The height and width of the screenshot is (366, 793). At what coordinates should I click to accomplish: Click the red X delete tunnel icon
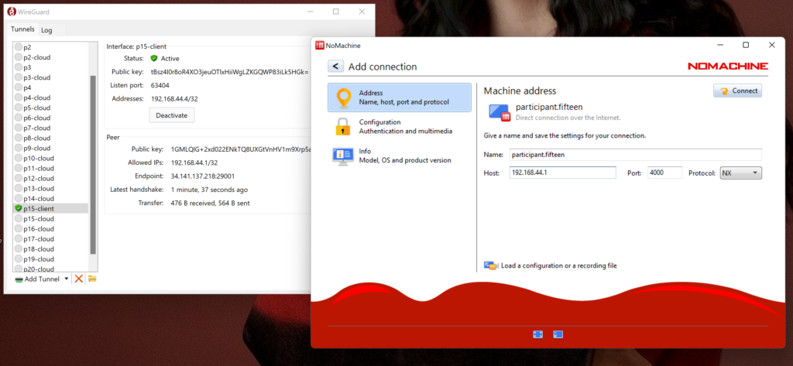[x=79, y=279]
